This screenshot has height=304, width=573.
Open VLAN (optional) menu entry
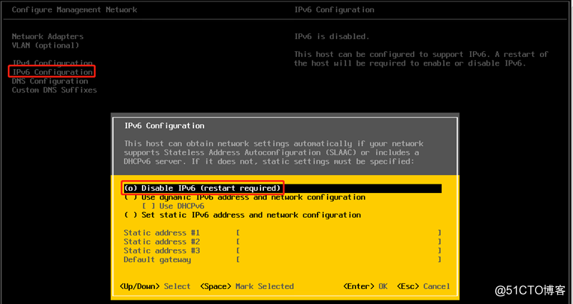pyautogui.click(x=46, y=46)
